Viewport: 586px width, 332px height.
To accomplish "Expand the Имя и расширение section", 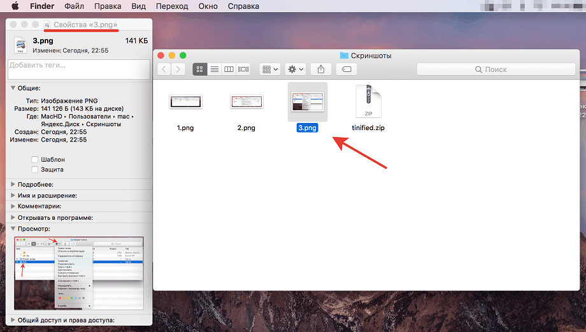I will [13, 195].
